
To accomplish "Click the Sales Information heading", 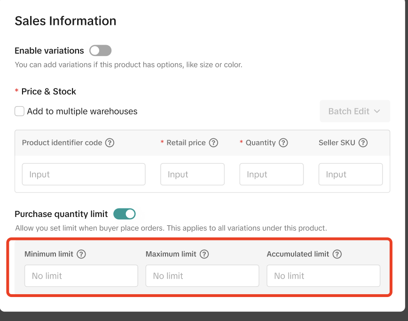I will point(65,21).
